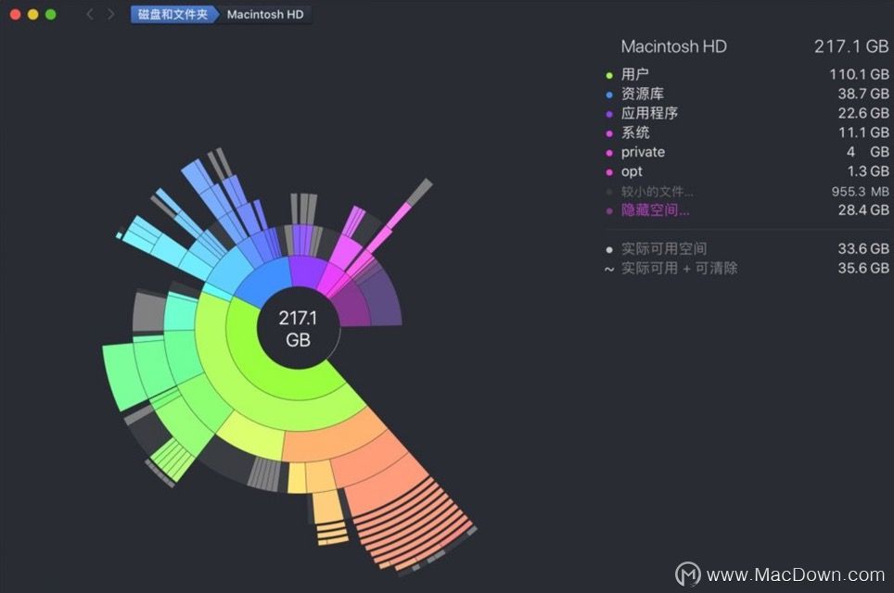Click the blue library segment of sunburst
Screen dimensions: 894x593
click(267, 281)
